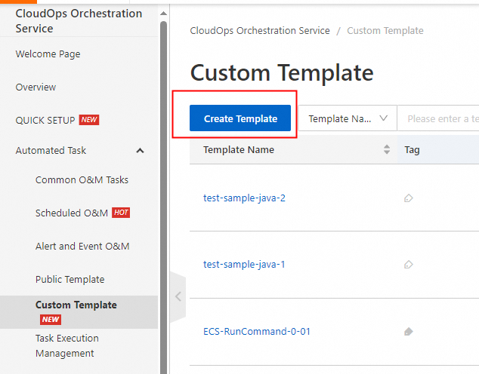Go to Public Template page
Image resolution: width=479 pixels, height=374 pixels.
click(x=70, y=280)
